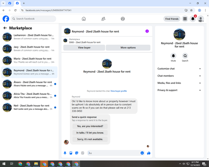Search in conversation with the magnifier icon
This screenshot has width=209, height=167.
[185, 56]
